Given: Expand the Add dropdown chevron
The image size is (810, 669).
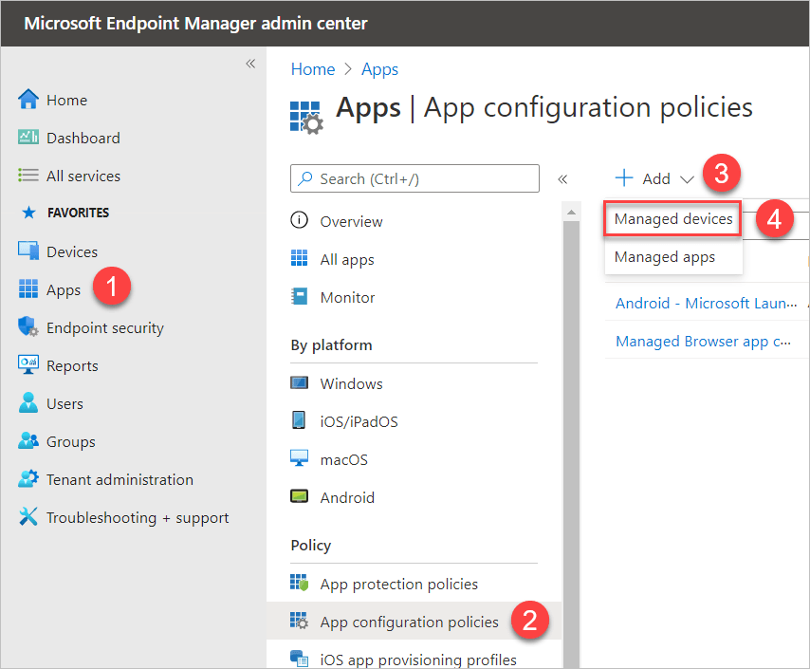Looking at the screenshot, I should 687,180.
